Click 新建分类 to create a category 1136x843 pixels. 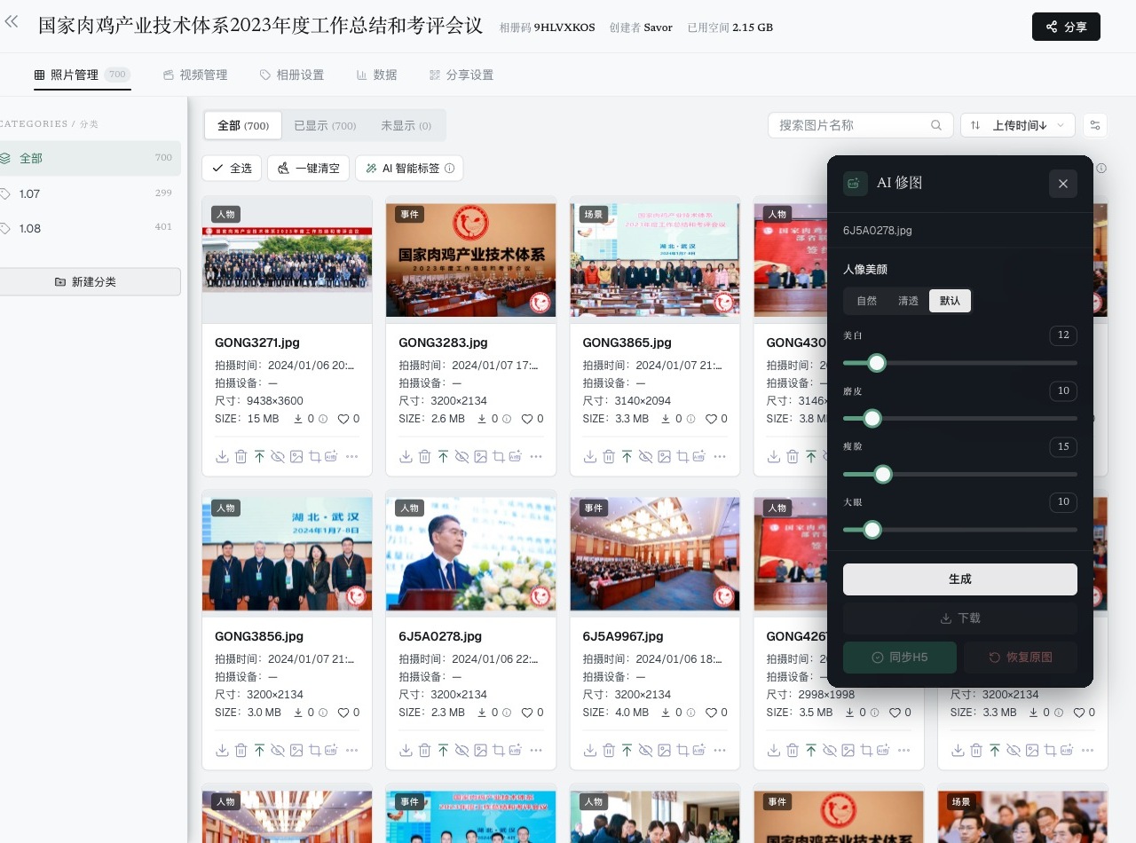pos(85,281)
